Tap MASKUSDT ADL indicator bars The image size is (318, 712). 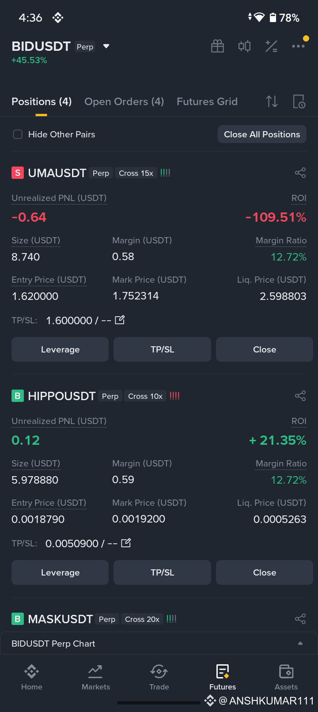pyautogui.click(x=171, y=619)
